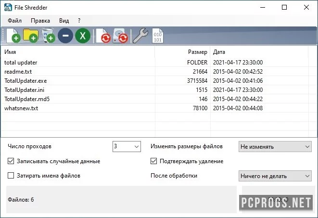Open the Правка menu
Image resolution: width=318 pixels, height=218 pixels.
tap(40, 21)
